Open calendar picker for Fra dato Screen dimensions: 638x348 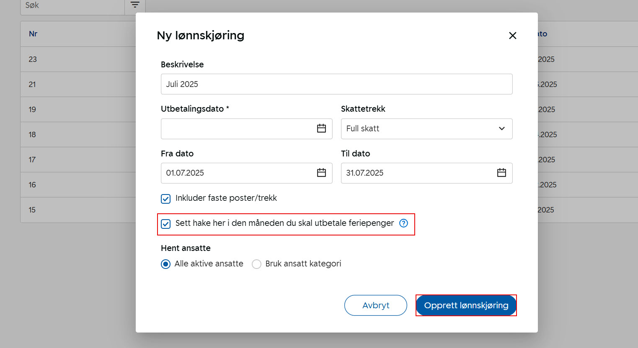[321, 173]
